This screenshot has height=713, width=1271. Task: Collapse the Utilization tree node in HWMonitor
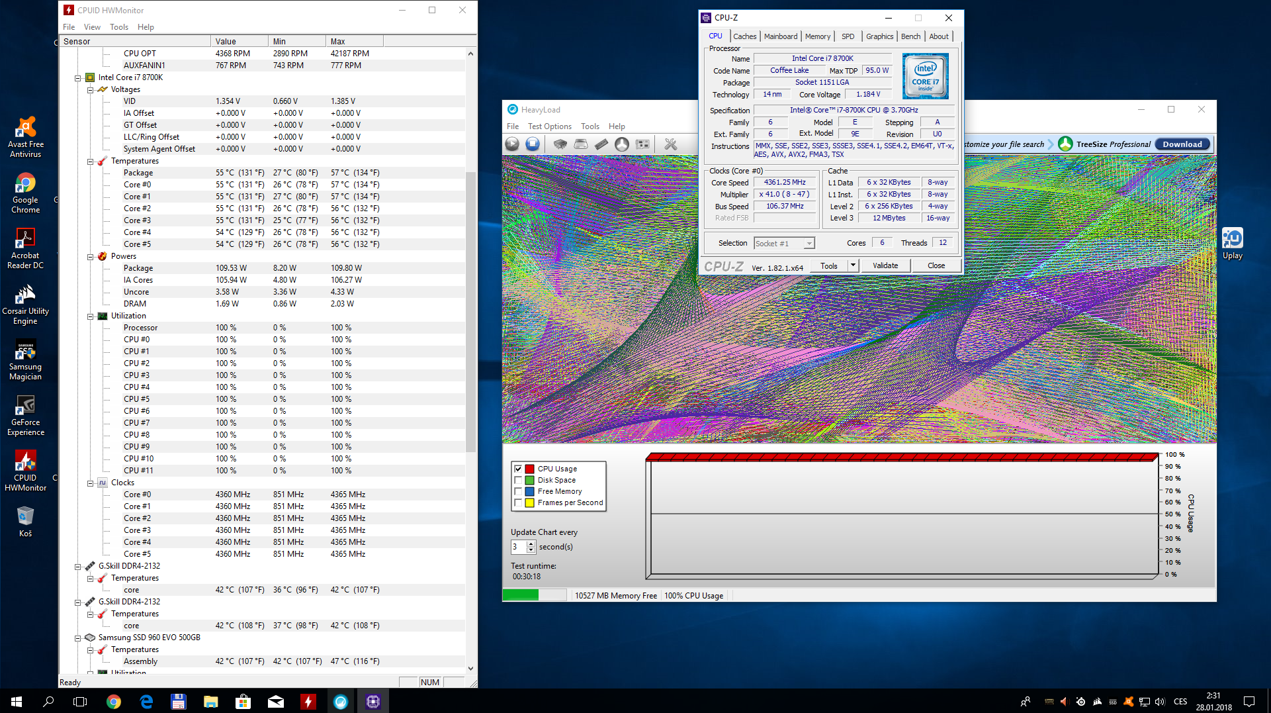coord(91,316)
